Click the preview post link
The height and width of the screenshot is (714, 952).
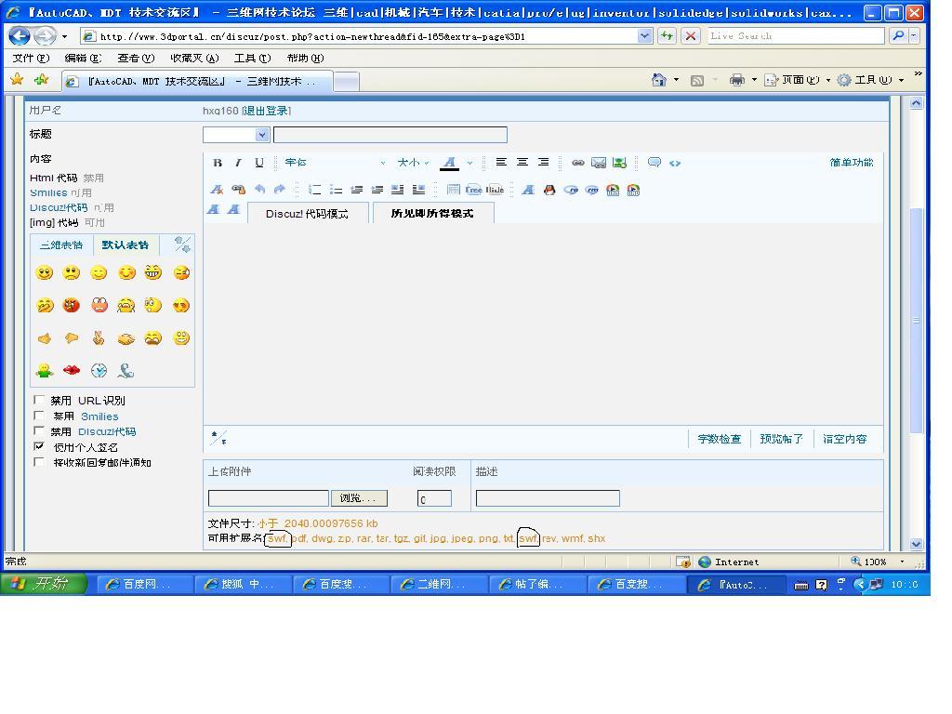coord(781,439)
